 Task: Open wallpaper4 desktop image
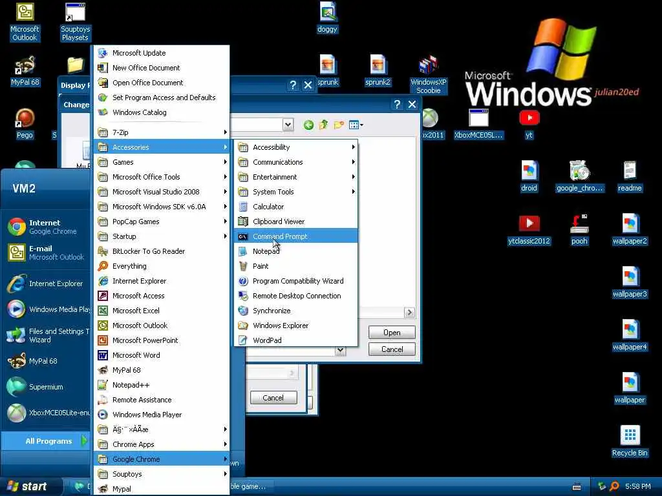630,335
